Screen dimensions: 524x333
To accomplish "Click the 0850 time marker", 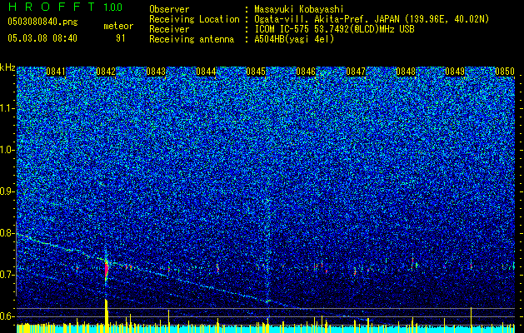I will pos(505,72).
